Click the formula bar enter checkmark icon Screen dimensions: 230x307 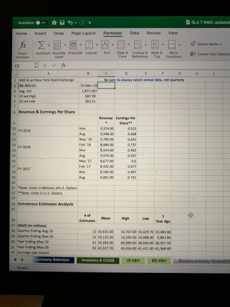pyautogui.click(x=54, y=65)
